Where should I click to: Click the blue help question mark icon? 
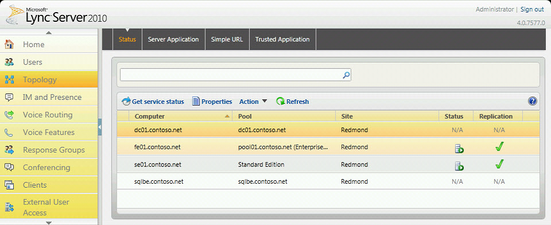pos(533,101)
